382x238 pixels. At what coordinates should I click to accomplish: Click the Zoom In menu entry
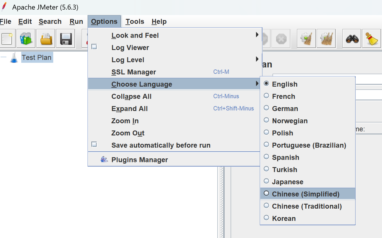coord(174,121)
